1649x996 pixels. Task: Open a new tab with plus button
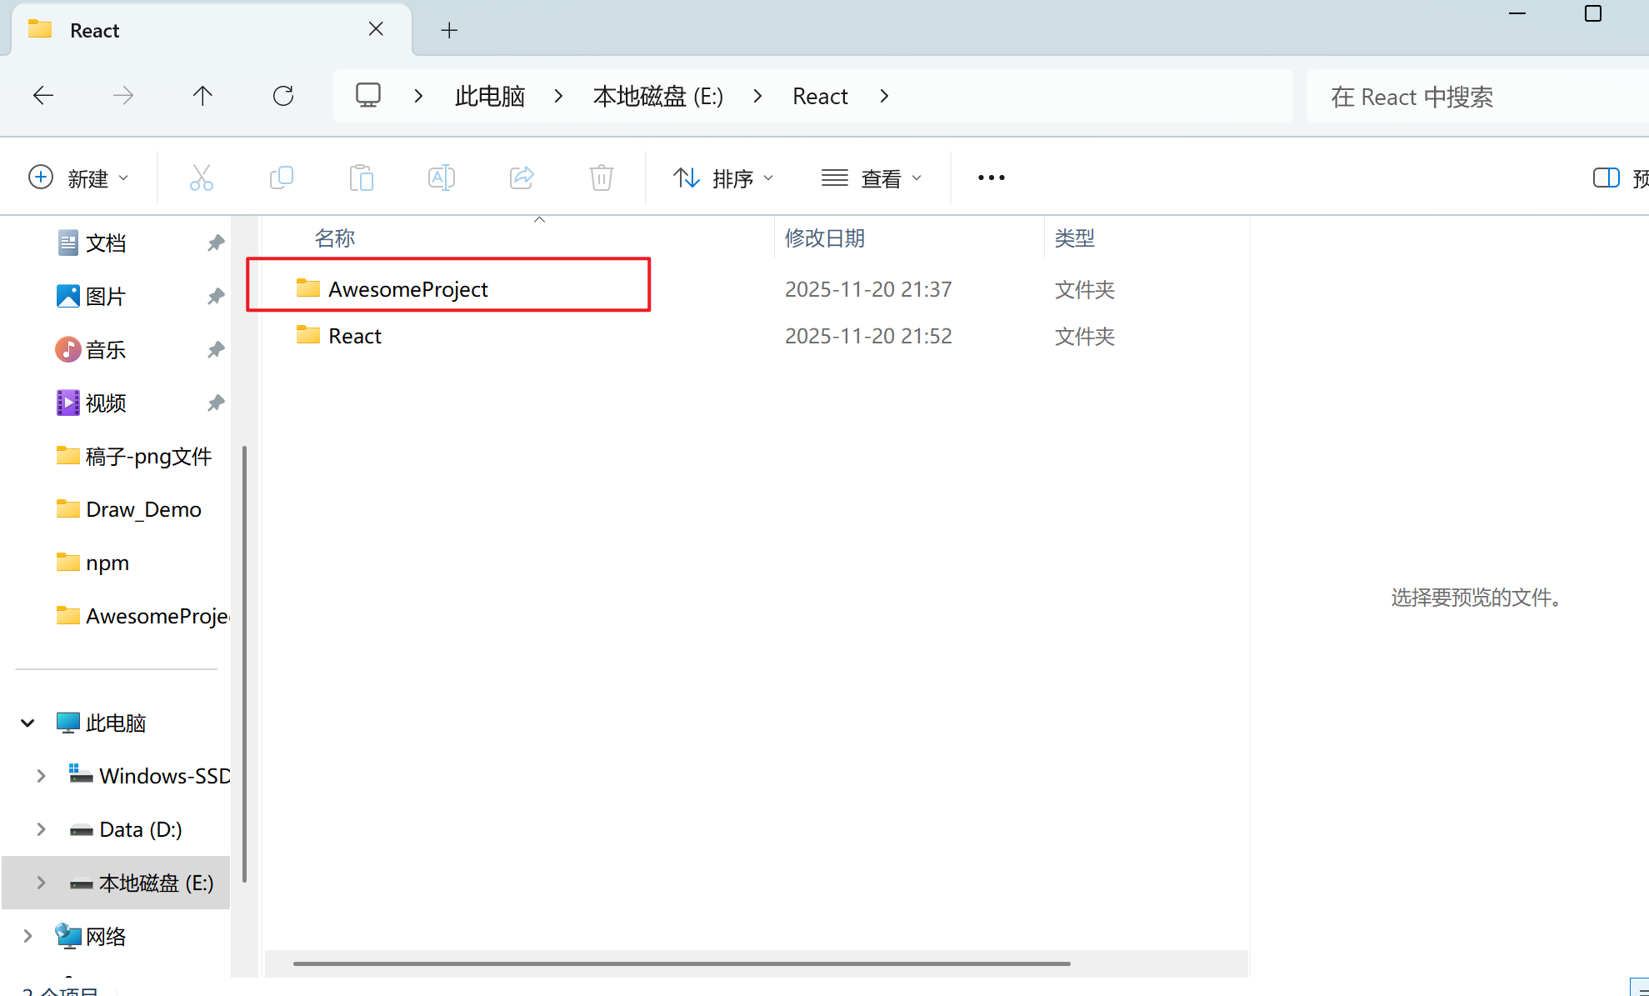tap(449, 31)
